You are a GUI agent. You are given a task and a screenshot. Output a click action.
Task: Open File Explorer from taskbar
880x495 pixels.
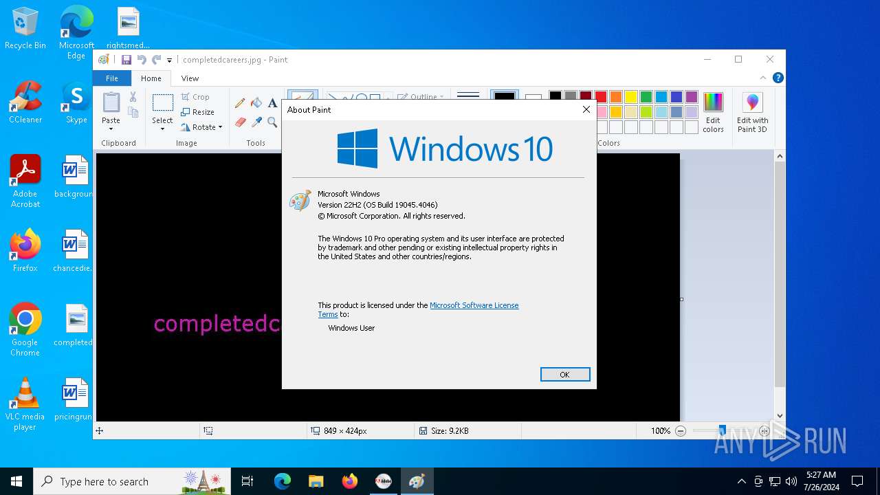tap(316, 481)
